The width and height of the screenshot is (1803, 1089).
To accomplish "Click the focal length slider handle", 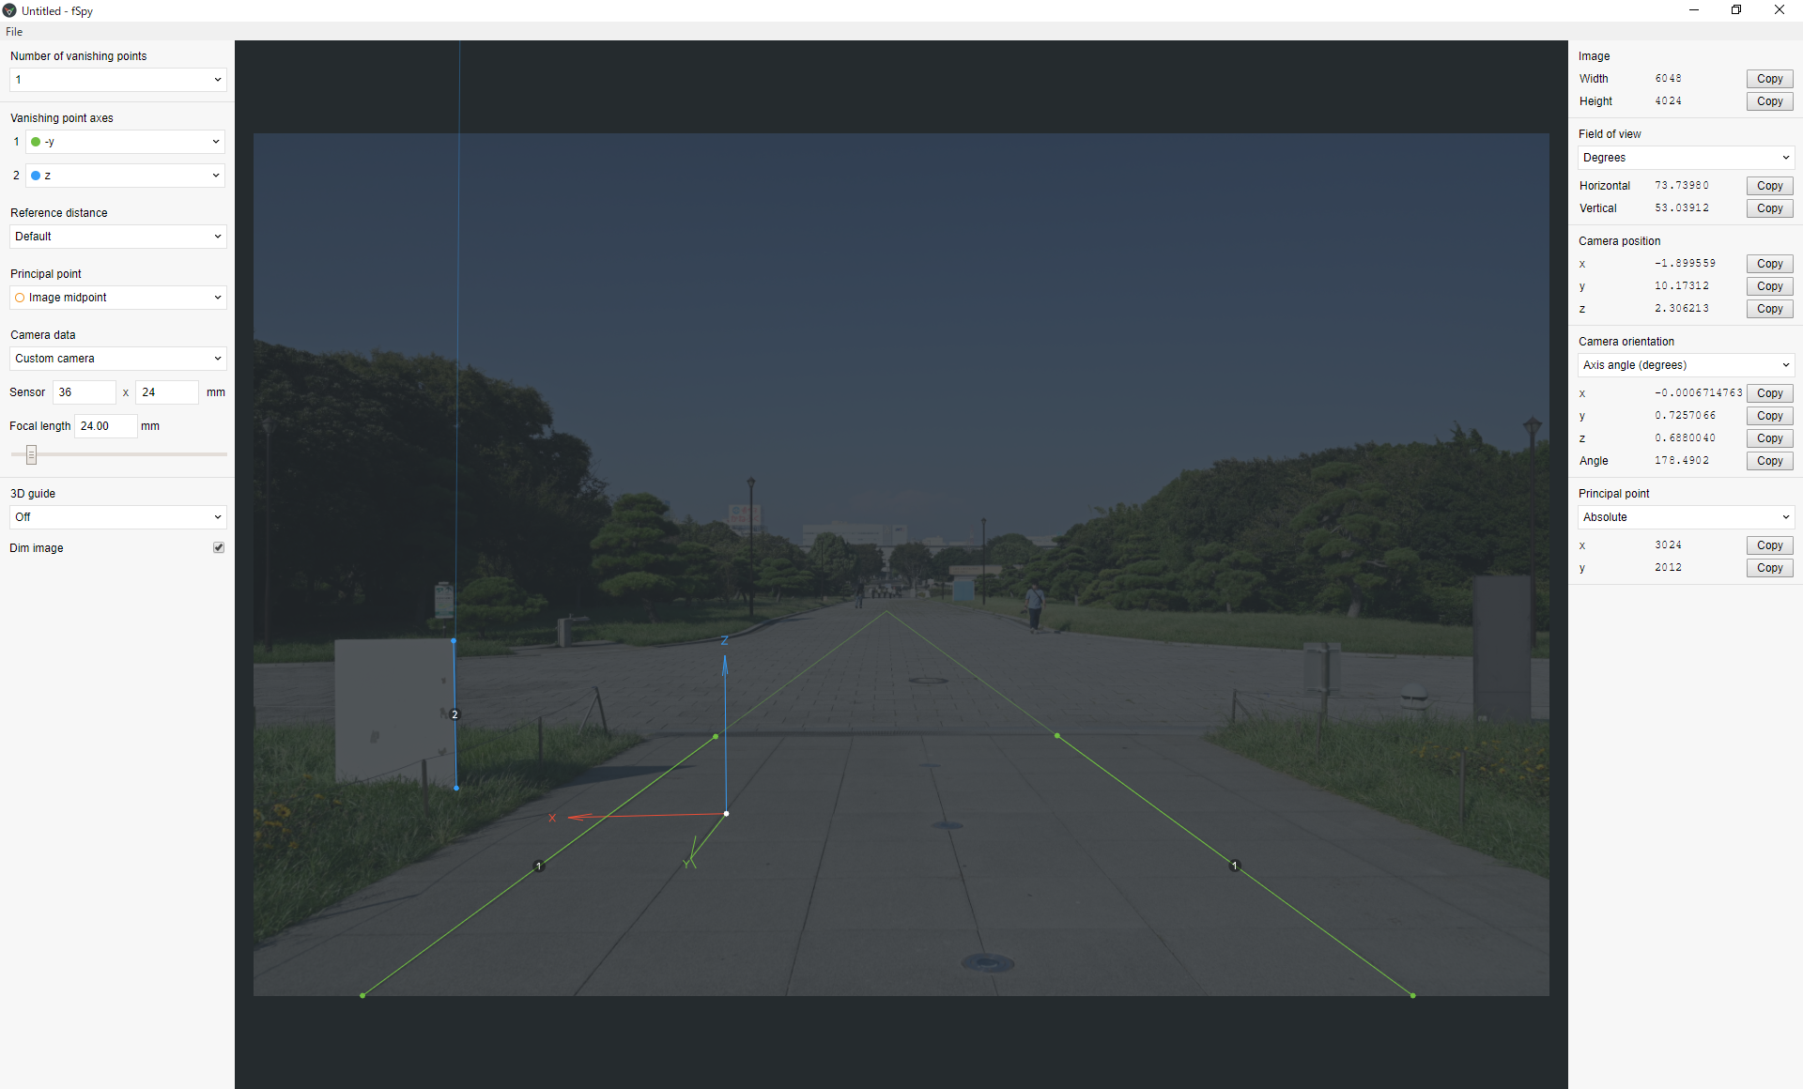I will point(31,455).
